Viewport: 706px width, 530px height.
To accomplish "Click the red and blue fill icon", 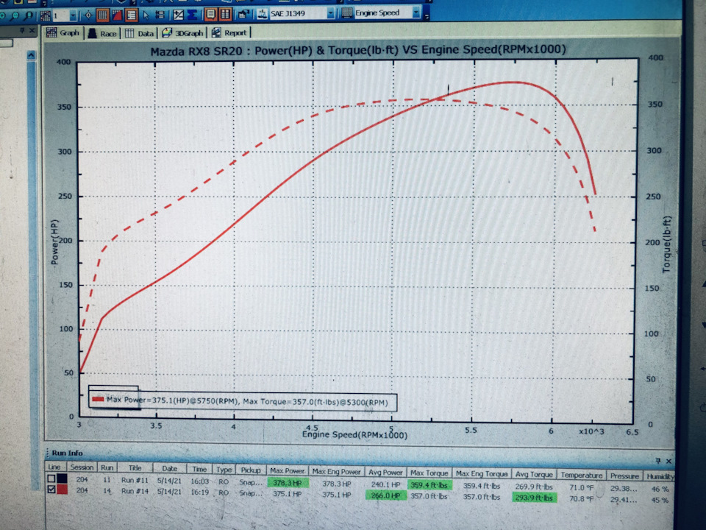I will point(117,15).
